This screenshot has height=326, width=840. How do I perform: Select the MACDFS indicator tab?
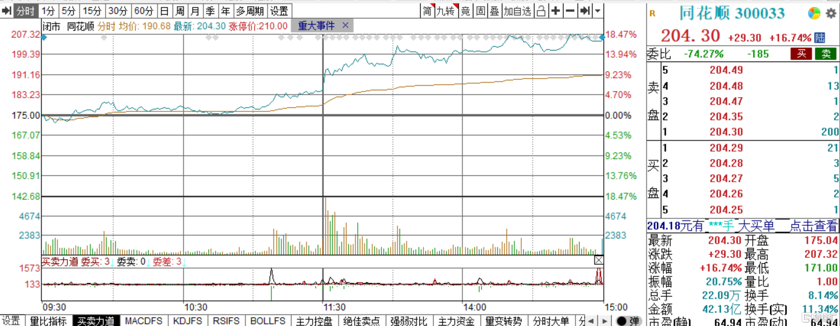tap(144, 321)
